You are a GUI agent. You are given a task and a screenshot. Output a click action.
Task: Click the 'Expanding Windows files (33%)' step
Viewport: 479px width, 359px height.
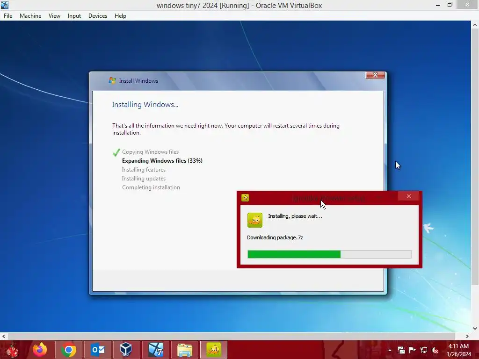(162, 161)
